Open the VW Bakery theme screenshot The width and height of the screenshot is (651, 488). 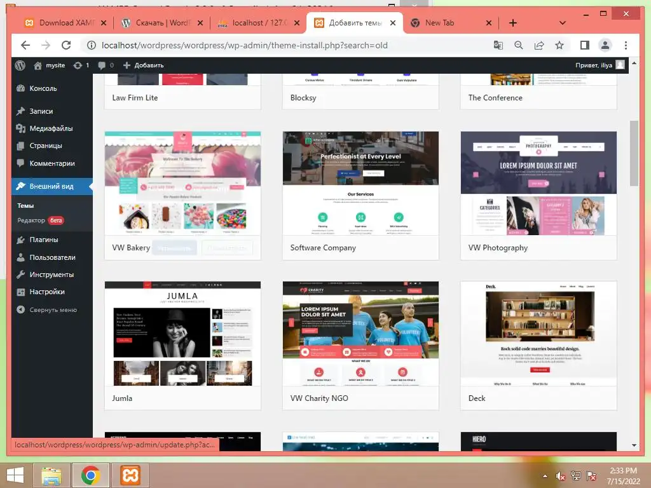(x=182, y=183)
